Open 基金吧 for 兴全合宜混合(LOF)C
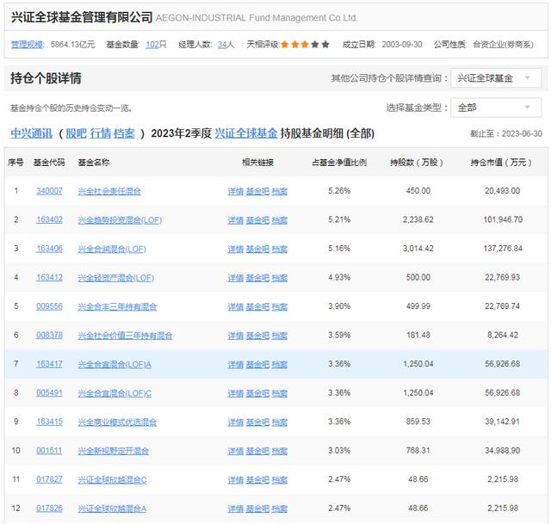551x524 pixels. click(257, 393)
